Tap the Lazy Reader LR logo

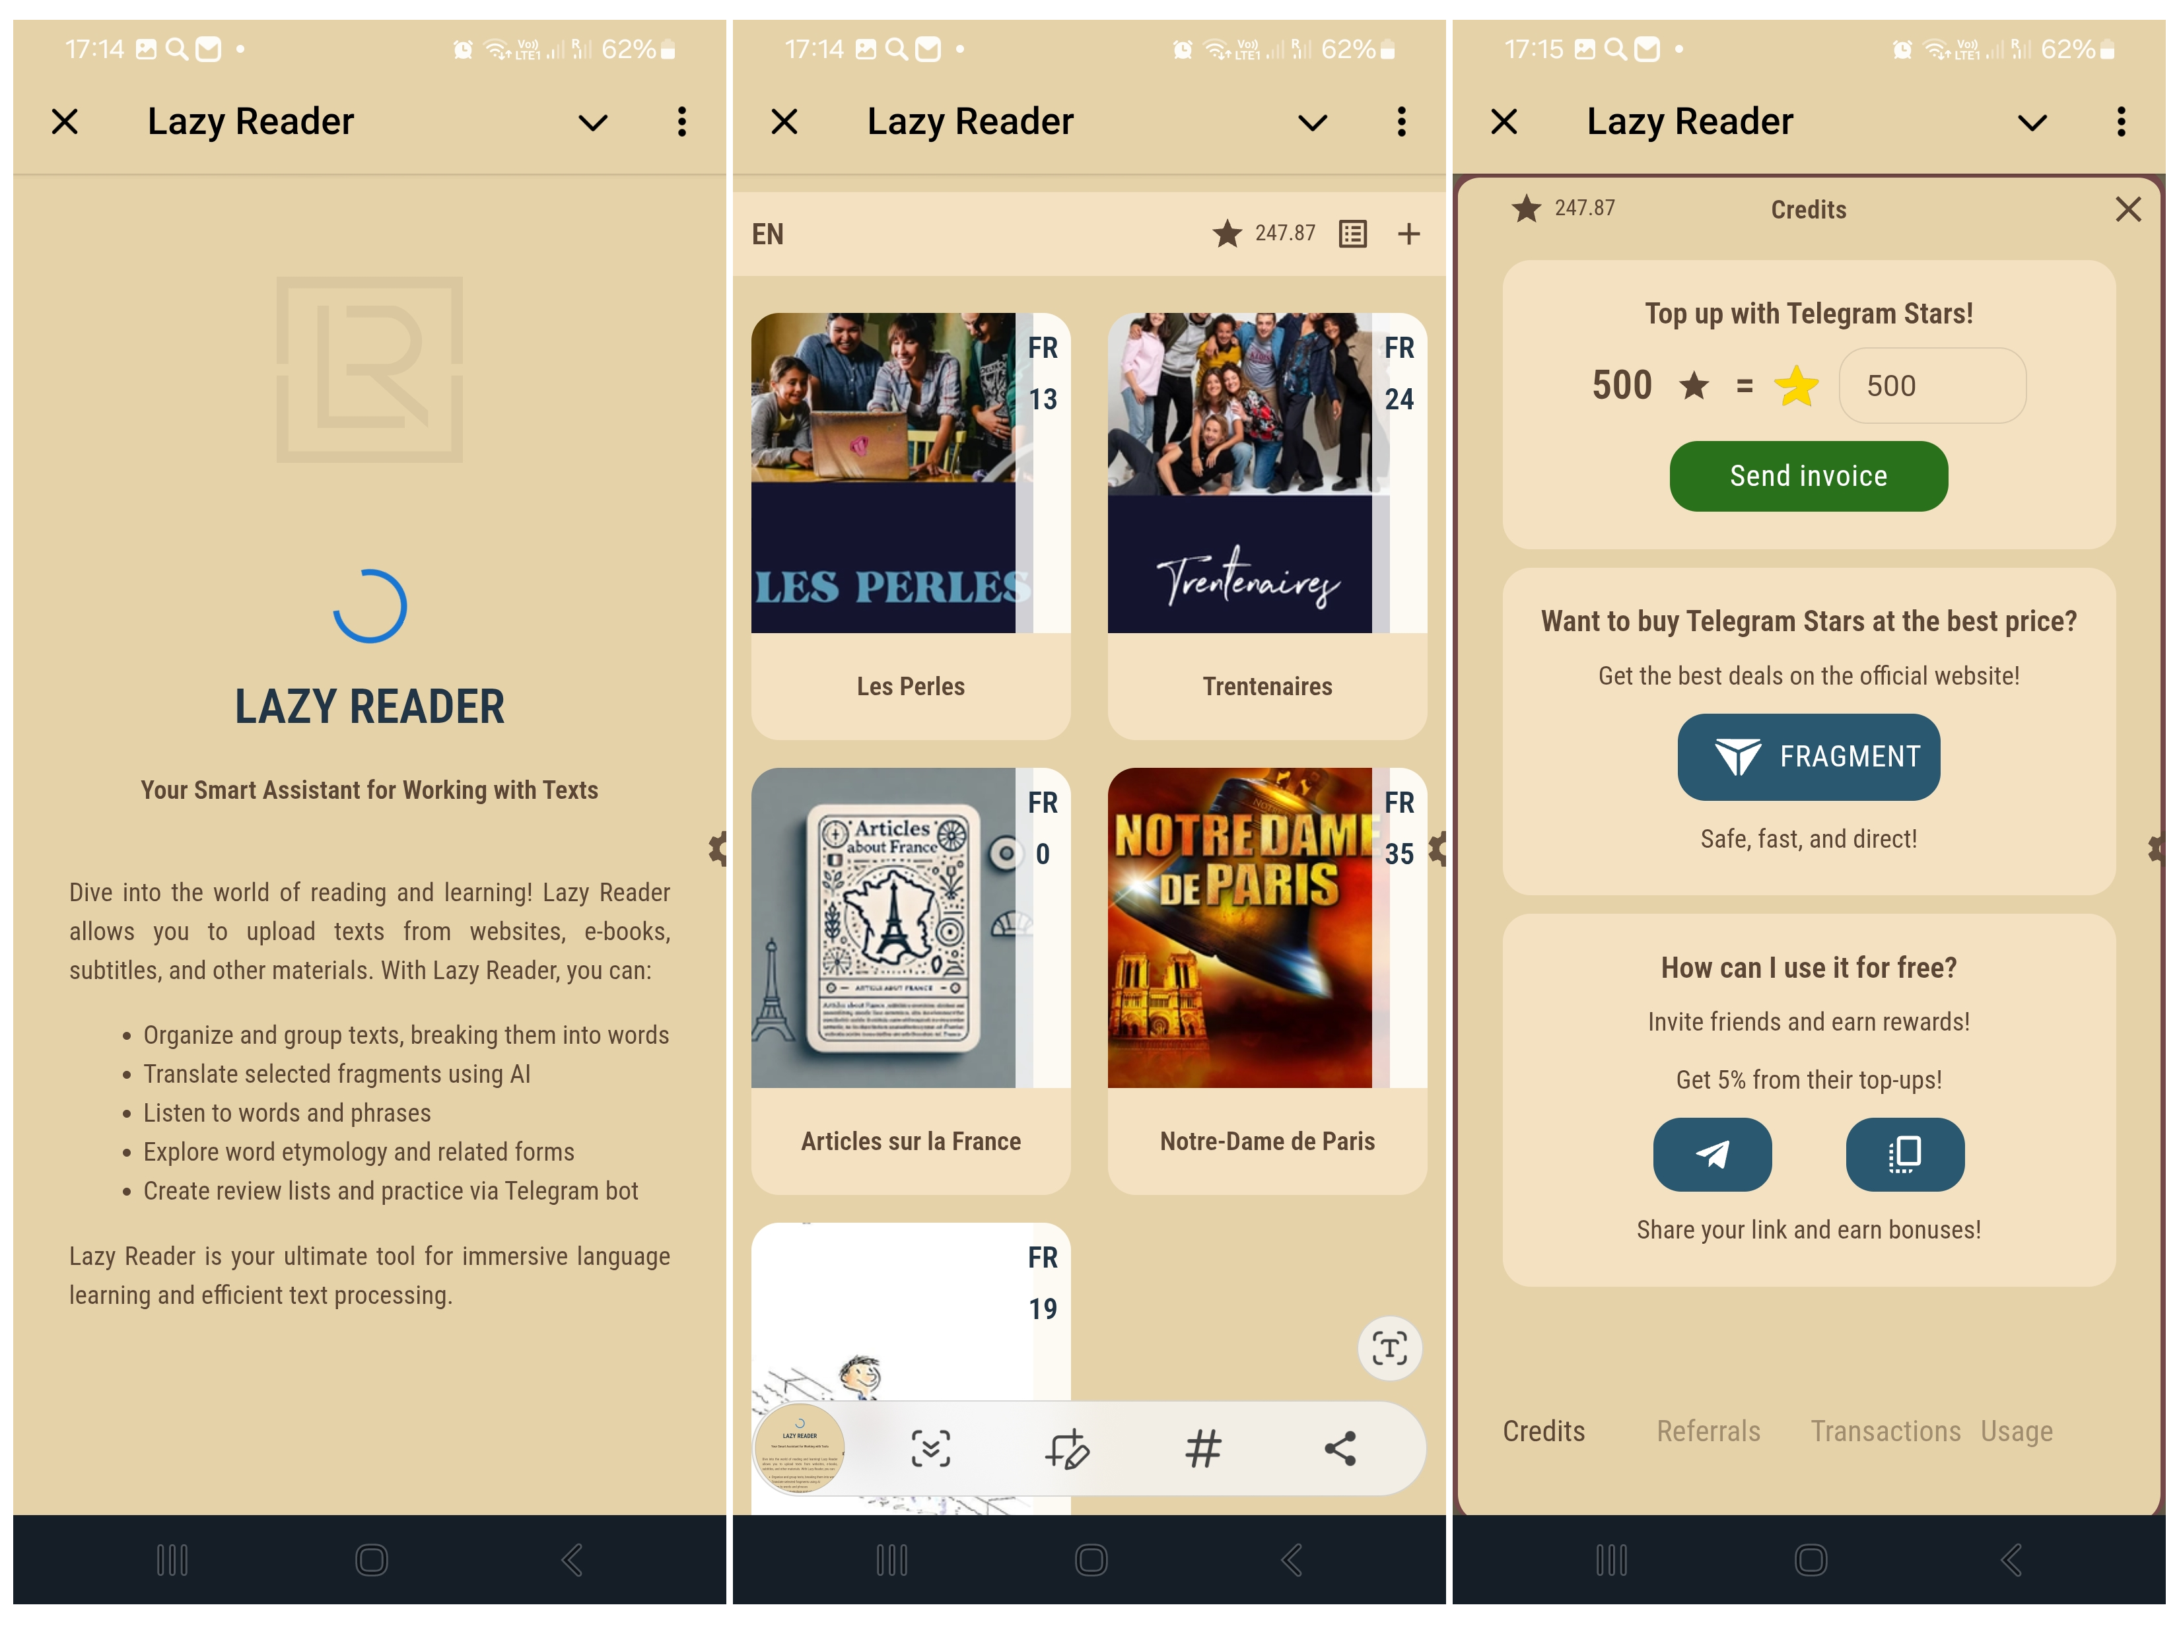click(369, 369)
